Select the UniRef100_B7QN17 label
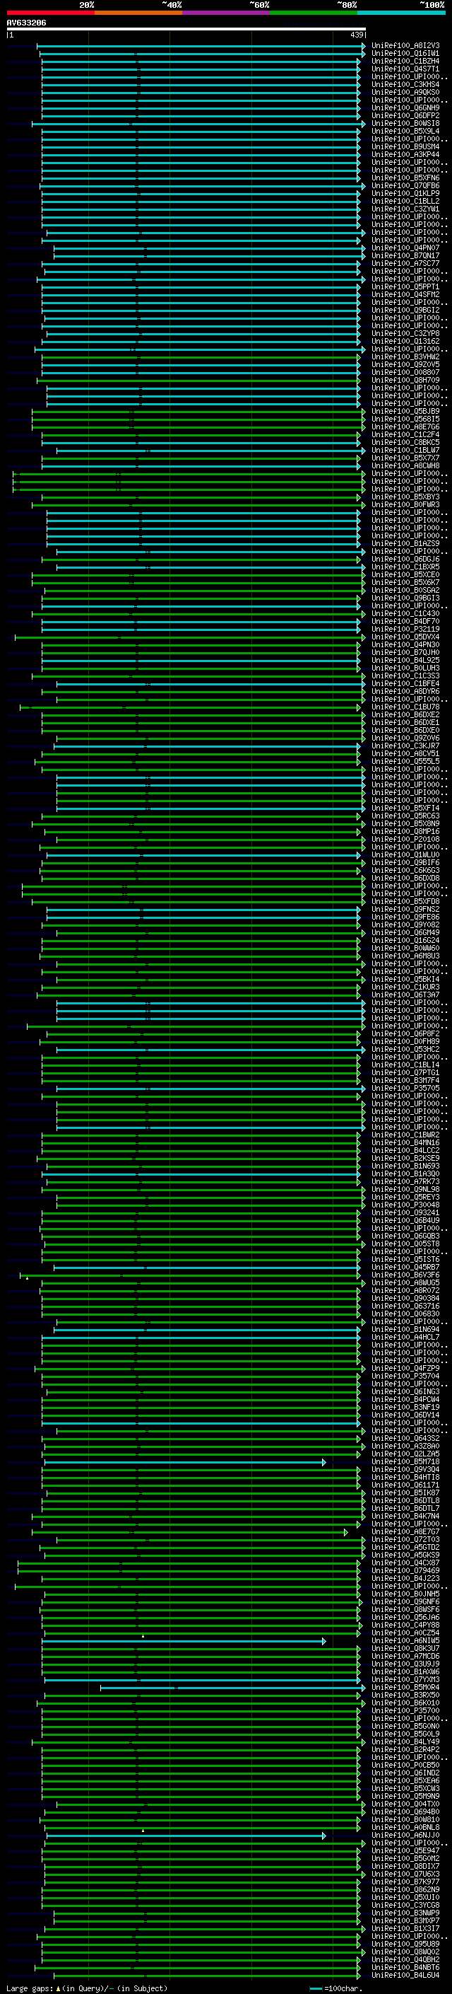This screenshot has width=452, height=1994. point(405,255)
